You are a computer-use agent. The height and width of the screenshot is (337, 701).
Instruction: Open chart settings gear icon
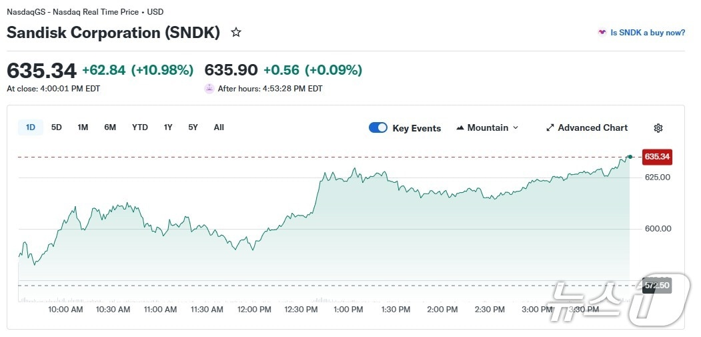(658, 128)
